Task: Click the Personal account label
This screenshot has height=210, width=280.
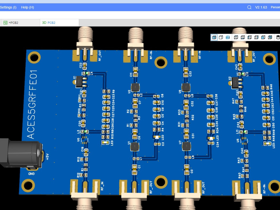Action: point(276,7)
